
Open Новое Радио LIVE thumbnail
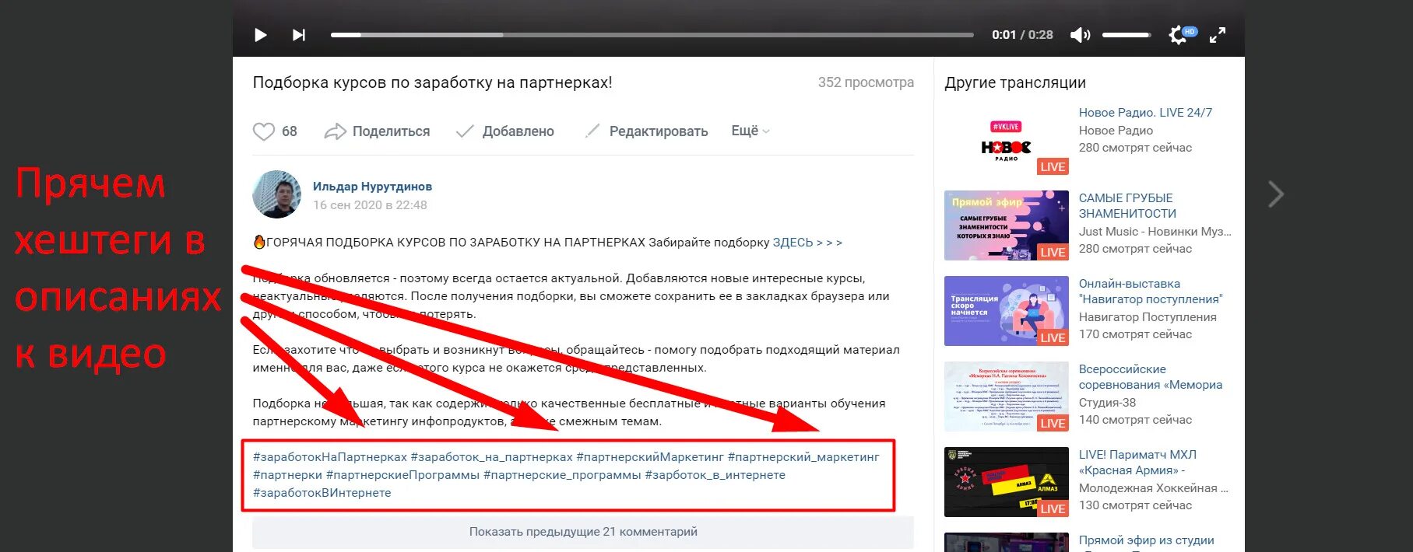(x=1007, y=140)
